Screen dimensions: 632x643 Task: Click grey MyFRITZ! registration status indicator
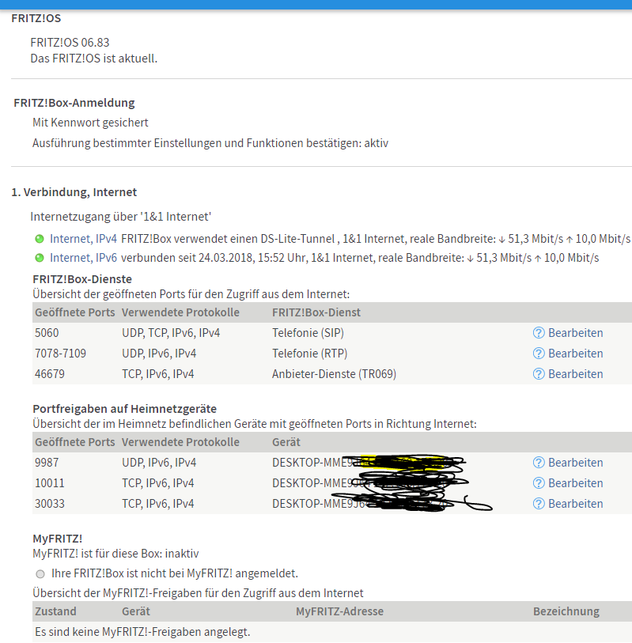click(40, 573)
